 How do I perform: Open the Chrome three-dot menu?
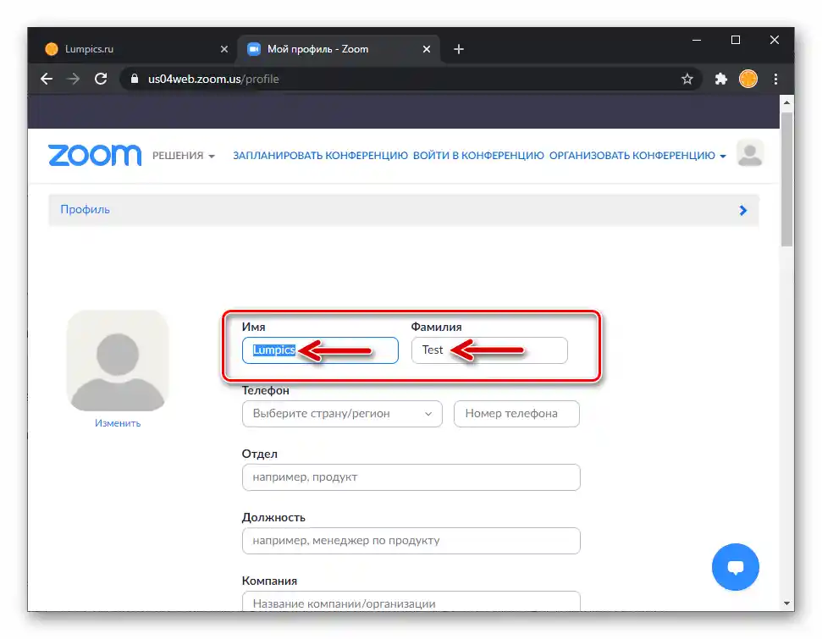click(x=776, y=80)
